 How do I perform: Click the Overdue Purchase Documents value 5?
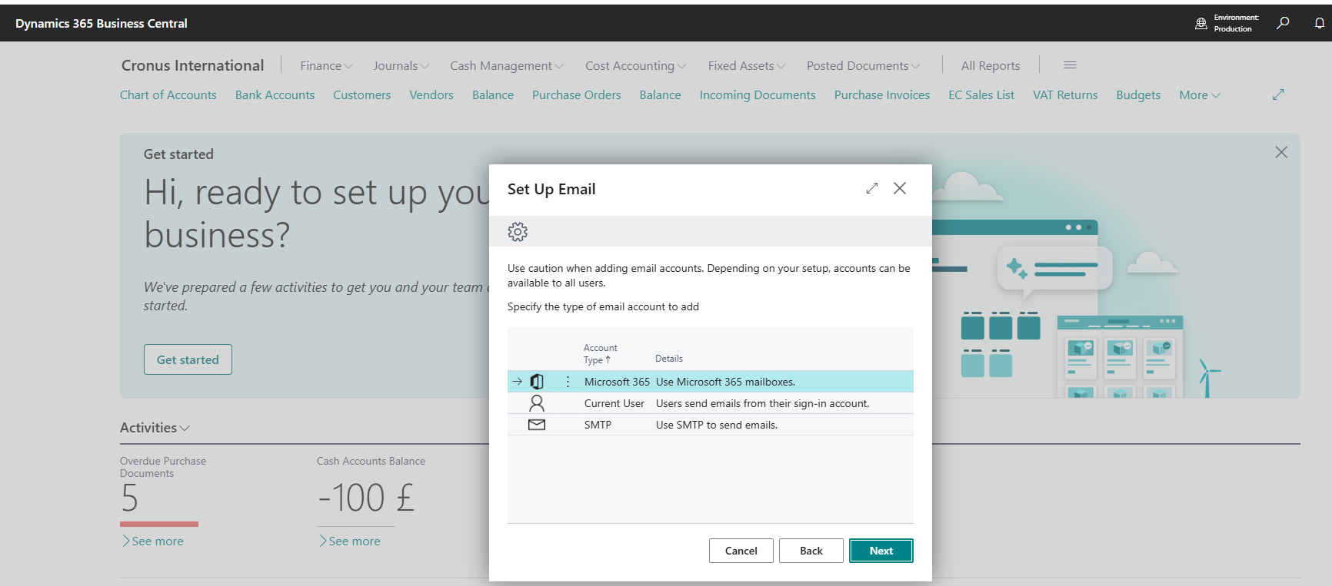[x=129, y=498]
